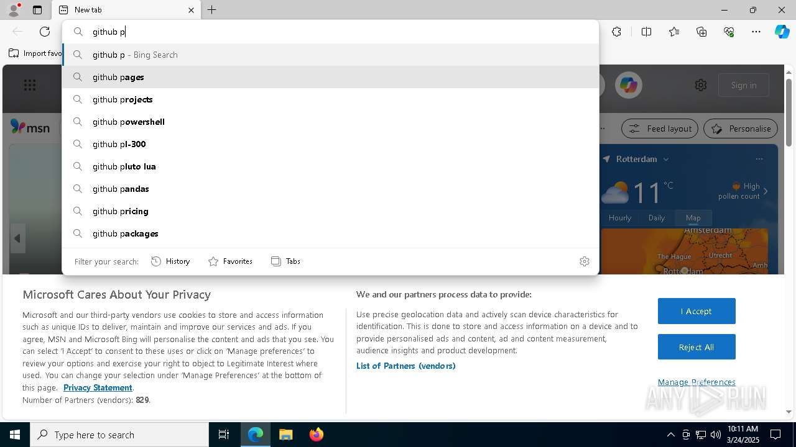Screen dimensions: 796x447
Task: Filter search by History
Action: tap(170, 261)
